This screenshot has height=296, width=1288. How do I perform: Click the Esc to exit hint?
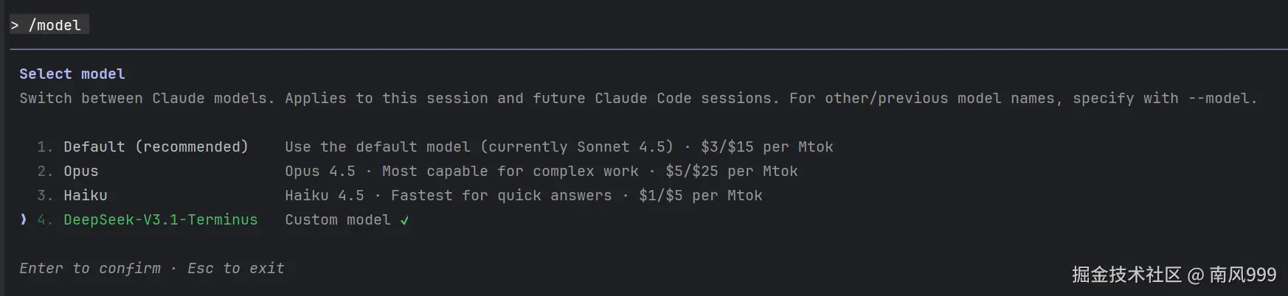pyautogui.click(x=235, y=268)
